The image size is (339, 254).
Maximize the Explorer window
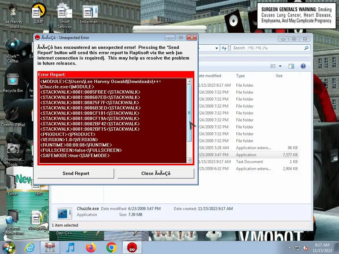pos(294,39)
